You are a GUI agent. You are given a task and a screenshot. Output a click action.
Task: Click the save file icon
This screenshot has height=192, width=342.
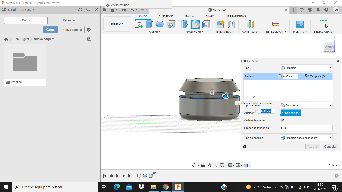[x=124, y=10]
